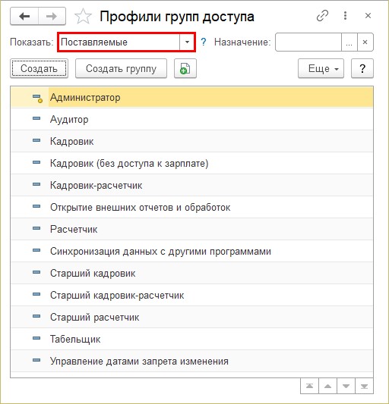Click the Создать группу button
The width and height of the screenshot is (389, 404).
pyautogui.click(x=121, y=68)
